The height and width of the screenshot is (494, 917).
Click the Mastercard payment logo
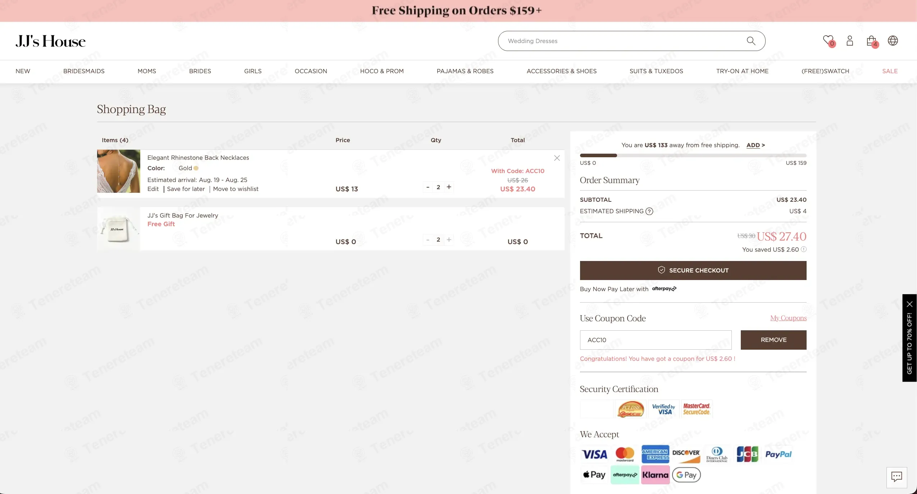pyautogui.click(x=625, y=454)
